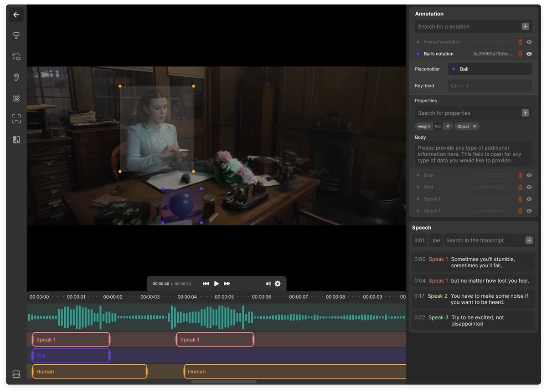Select transcript line 'but no matter how lost'
This screenshot has width=547, height=392.
coord(474,281)
